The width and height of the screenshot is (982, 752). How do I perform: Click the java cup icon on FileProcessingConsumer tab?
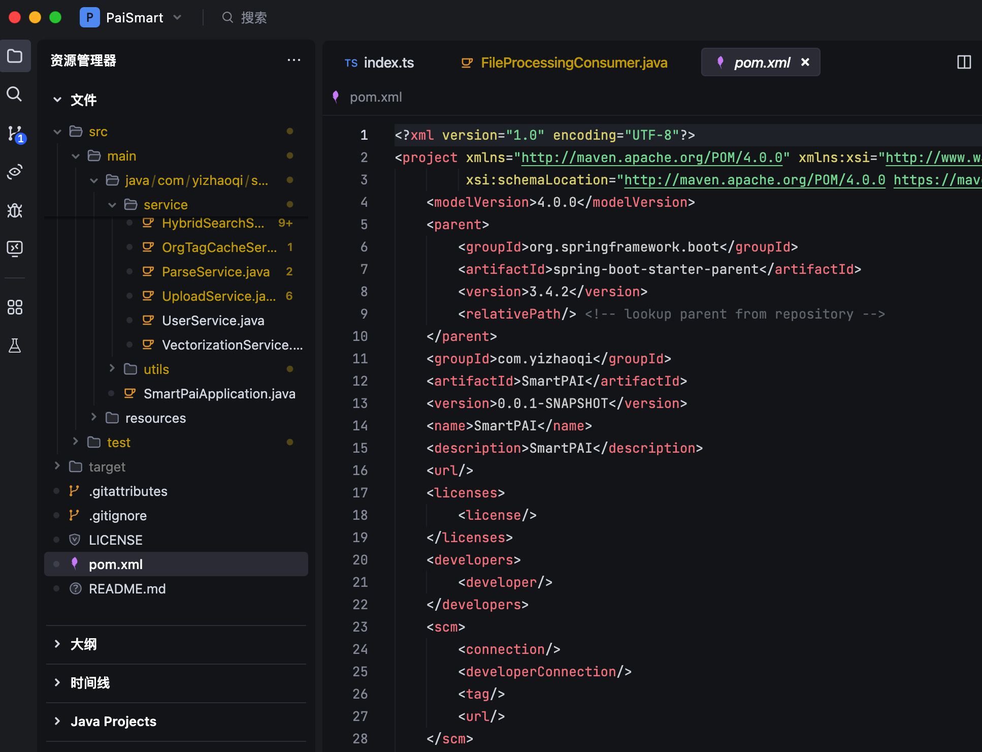tap(467, 62)
